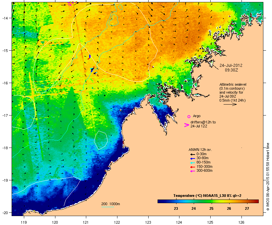Click the '0.5m/s (1kt 24h)' text
This screenshot has width=272, height=225.
[x=233, y=100]
